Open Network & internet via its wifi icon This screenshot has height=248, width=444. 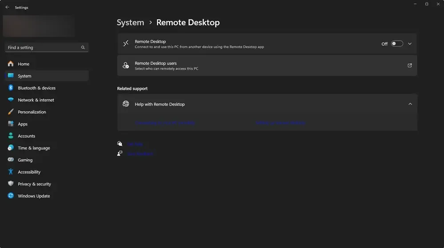[11, 100]
